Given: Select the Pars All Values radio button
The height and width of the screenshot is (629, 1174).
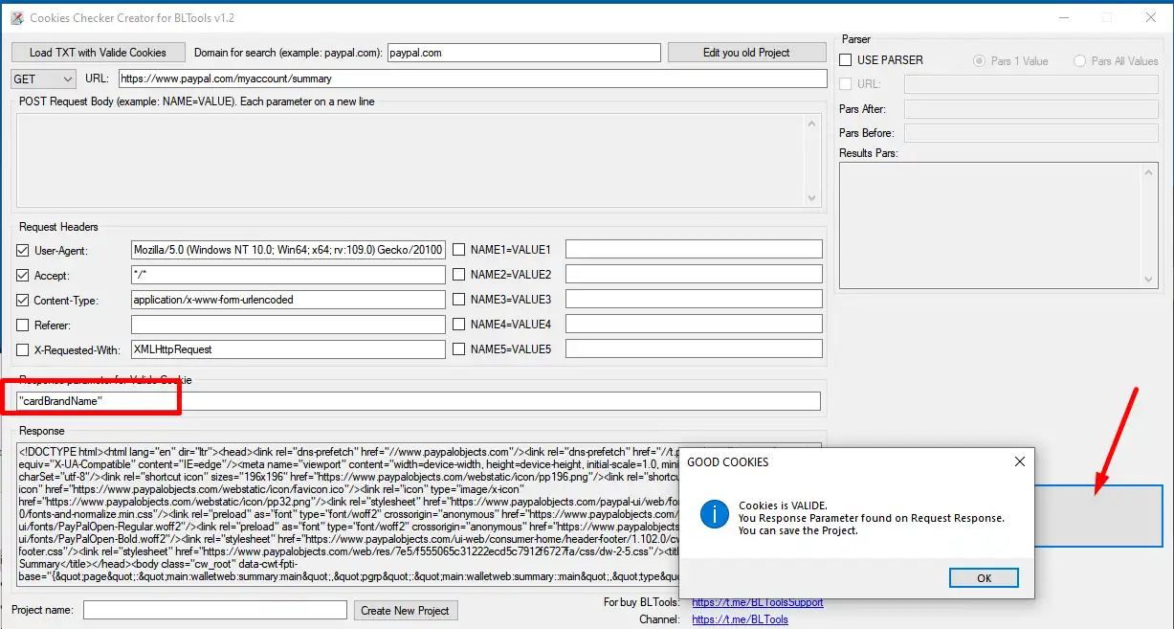Looking at the screenshot, I should [x=1080, y=61].
